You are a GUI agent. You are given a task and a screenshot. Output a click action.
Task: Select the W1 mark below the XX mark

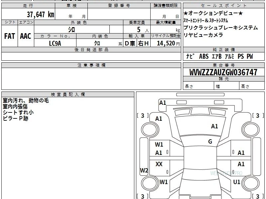click(164, 182)
